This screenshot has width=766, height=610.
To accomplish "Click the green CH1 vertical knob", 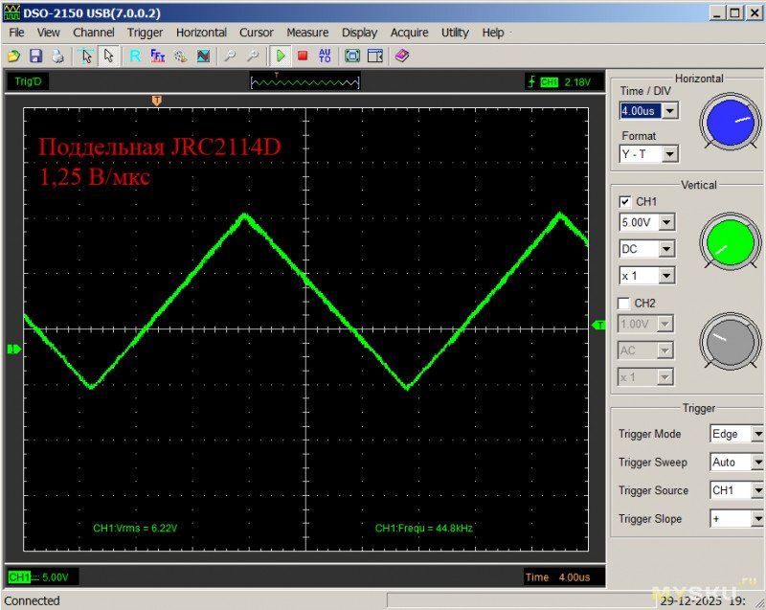I will click(727, 239).
